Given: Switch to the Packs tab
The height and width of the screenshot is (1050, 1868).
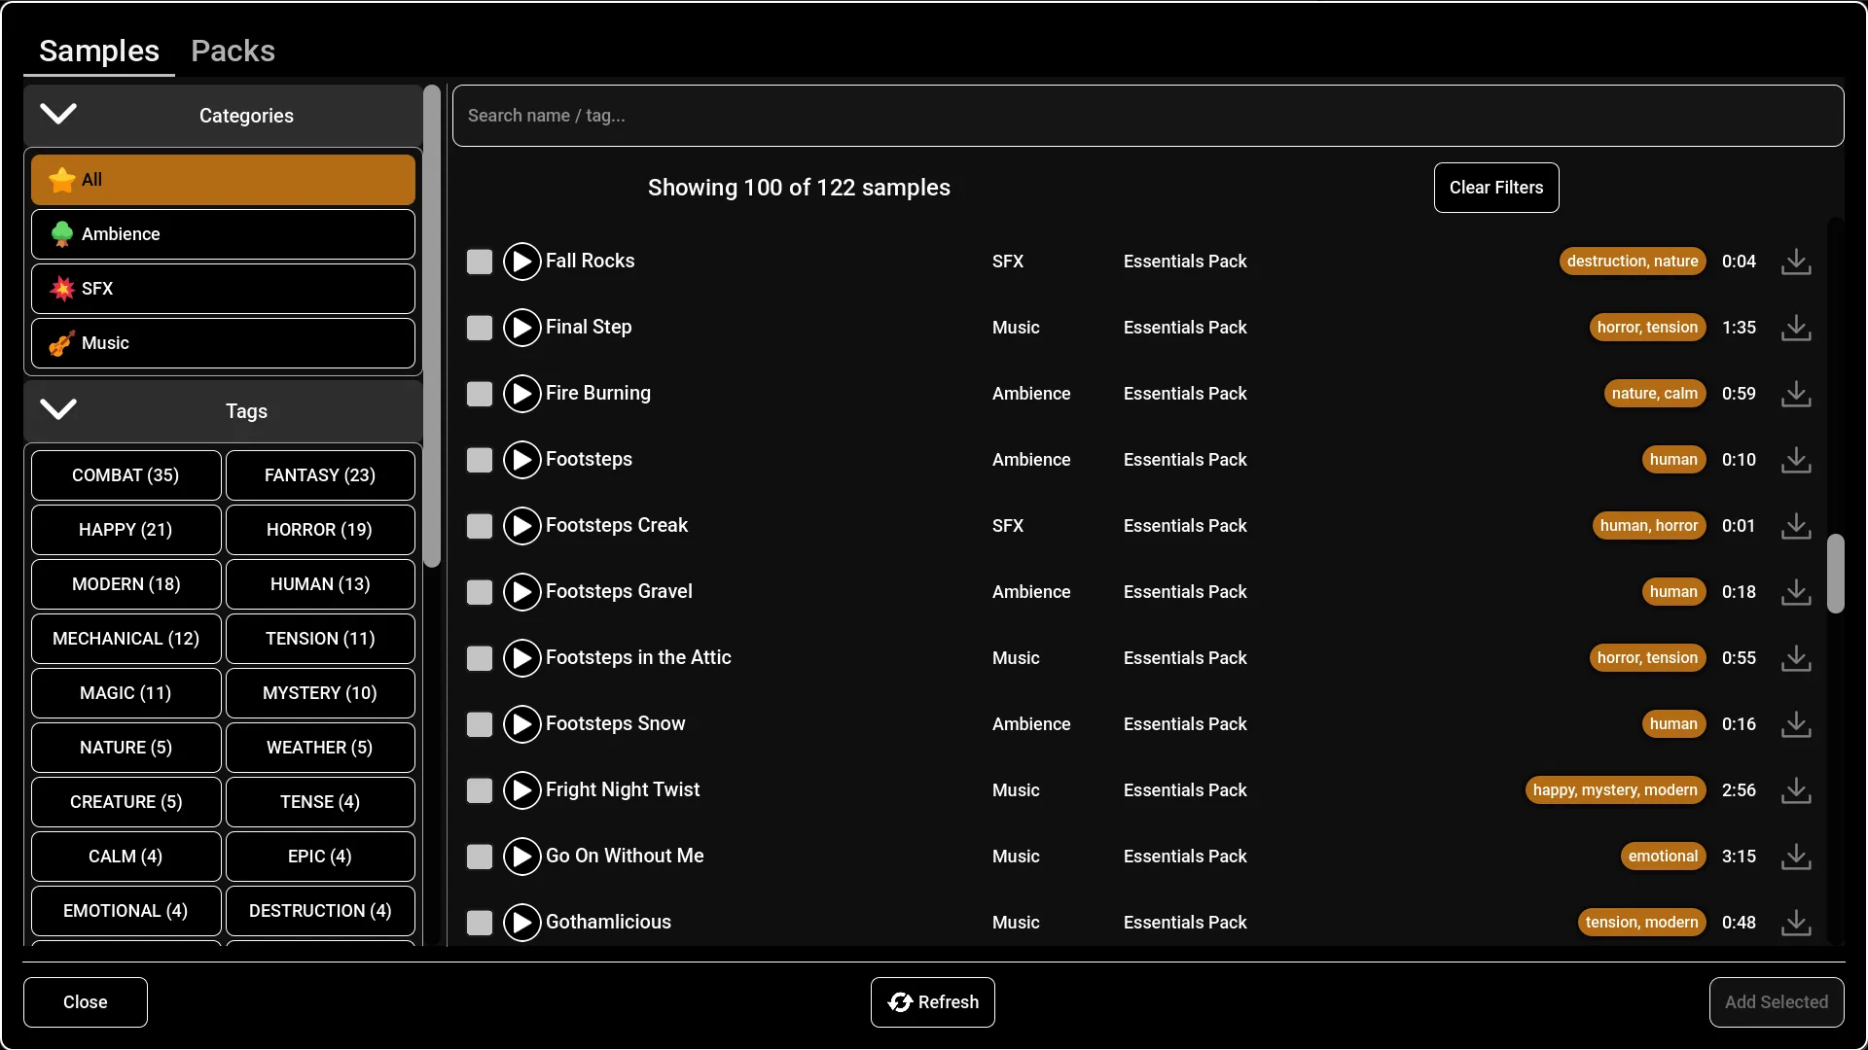Looking at the screenshot, I should (233, 51).
